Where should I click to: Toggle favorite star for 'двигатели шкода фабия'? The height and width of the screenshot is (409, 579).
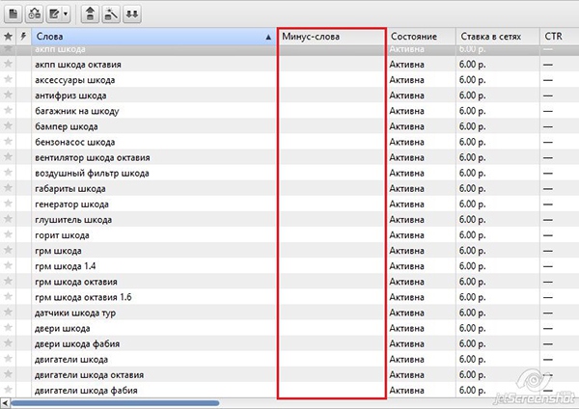coord(8,390)
